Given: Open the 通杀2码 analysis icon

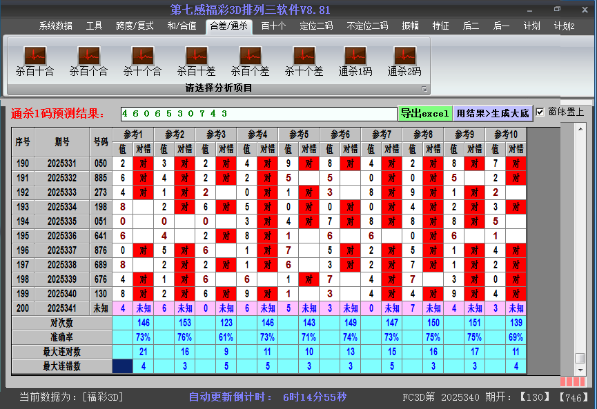Looking at the screenshot, I should [x=404, y=56].
